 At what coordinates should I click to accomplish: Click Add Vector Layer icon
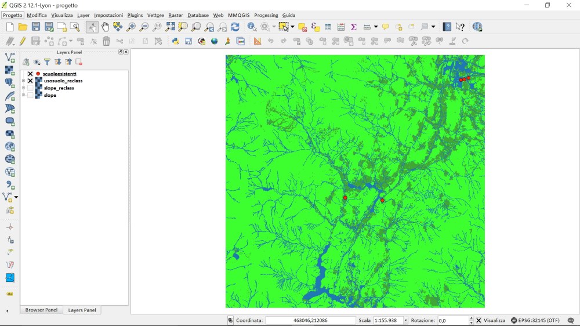tap(10, 57)
